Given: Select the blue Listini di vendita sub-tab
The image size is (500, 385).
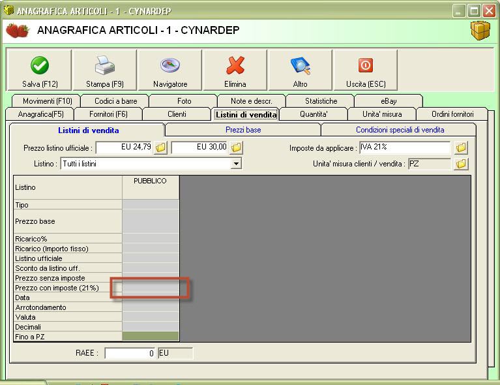Looking at the screenshot, I should click(88, 131).
